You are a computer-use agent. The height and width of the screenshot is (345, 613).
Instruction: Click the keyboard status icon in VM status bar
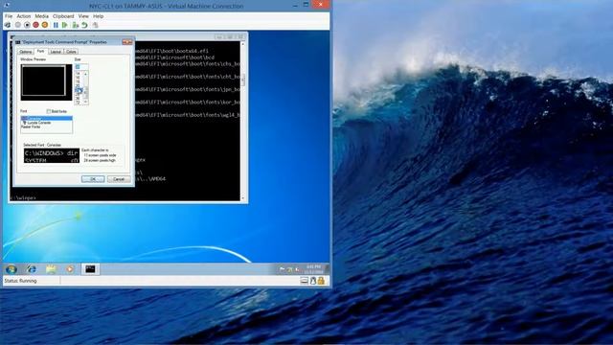(305, 281)
